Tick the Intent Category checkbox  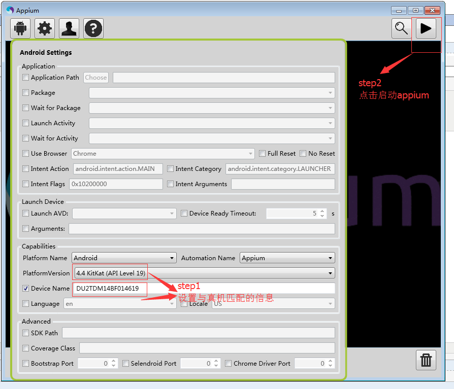tap(171, 168)
